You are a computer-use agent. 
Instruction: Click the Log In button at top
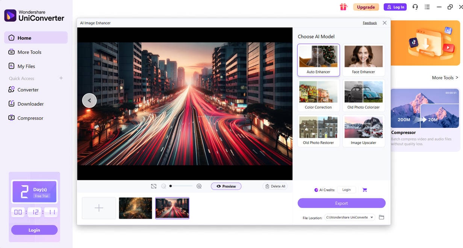click(x=395, y=7)
